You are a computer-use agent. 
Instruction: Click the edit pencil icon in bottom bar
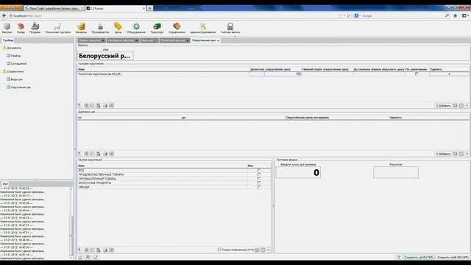[96, 258]
